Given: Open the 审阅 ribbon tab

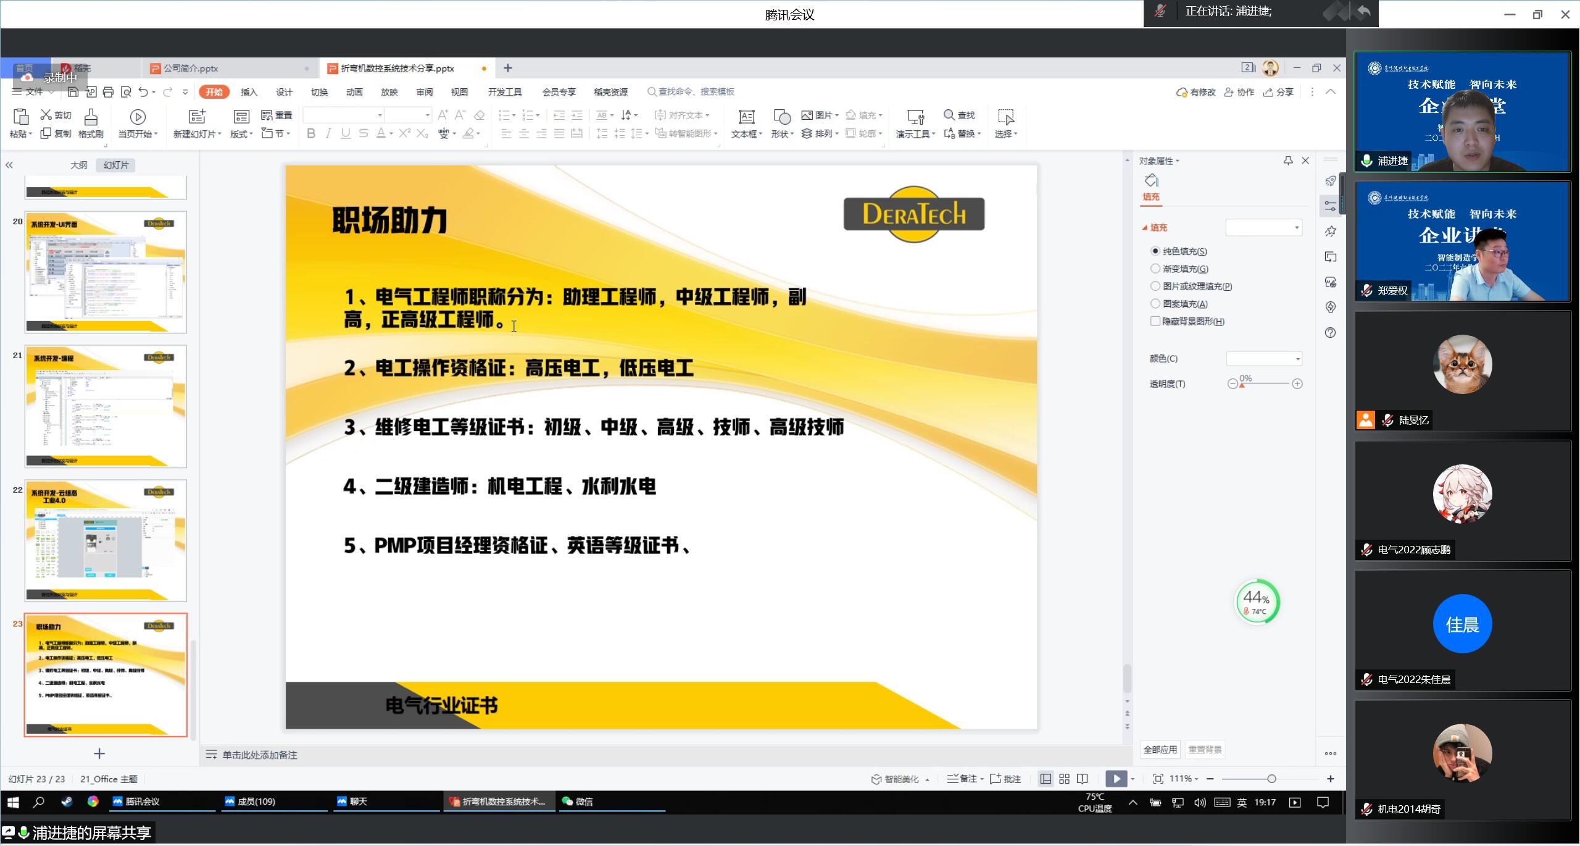Looking at the screenshot, I should [425, 92].
